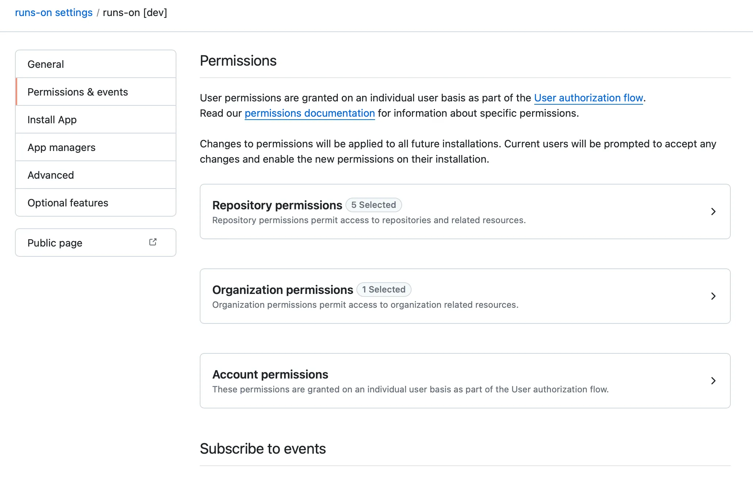The width and height of the screenshot is (753, 477).
Task: Follow the User authorization flow link
Action: [588, 98]
